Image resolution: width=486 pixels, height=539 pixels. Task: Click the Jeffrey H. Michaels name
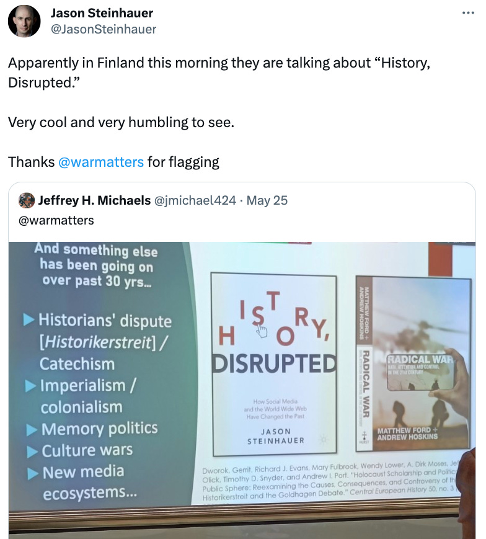pos(94,200)
